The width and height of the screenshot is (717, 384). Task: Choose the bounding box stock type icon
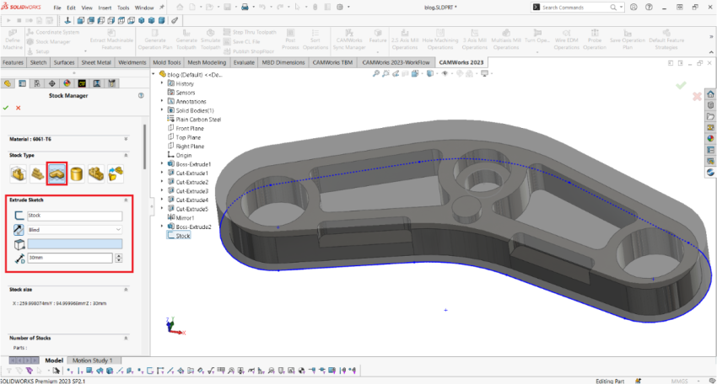(17, 173)
